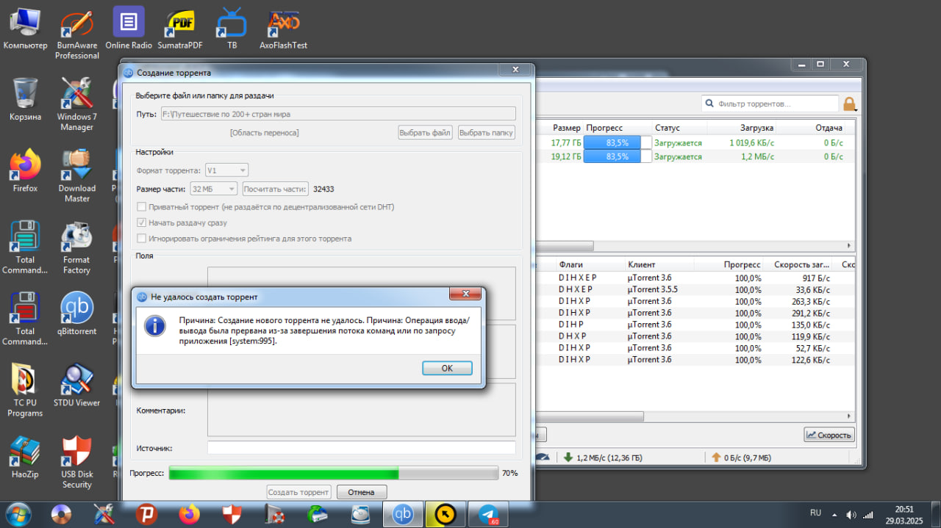
Task: Click the Отмена button in torrent creator
Action: coord(361,492)
